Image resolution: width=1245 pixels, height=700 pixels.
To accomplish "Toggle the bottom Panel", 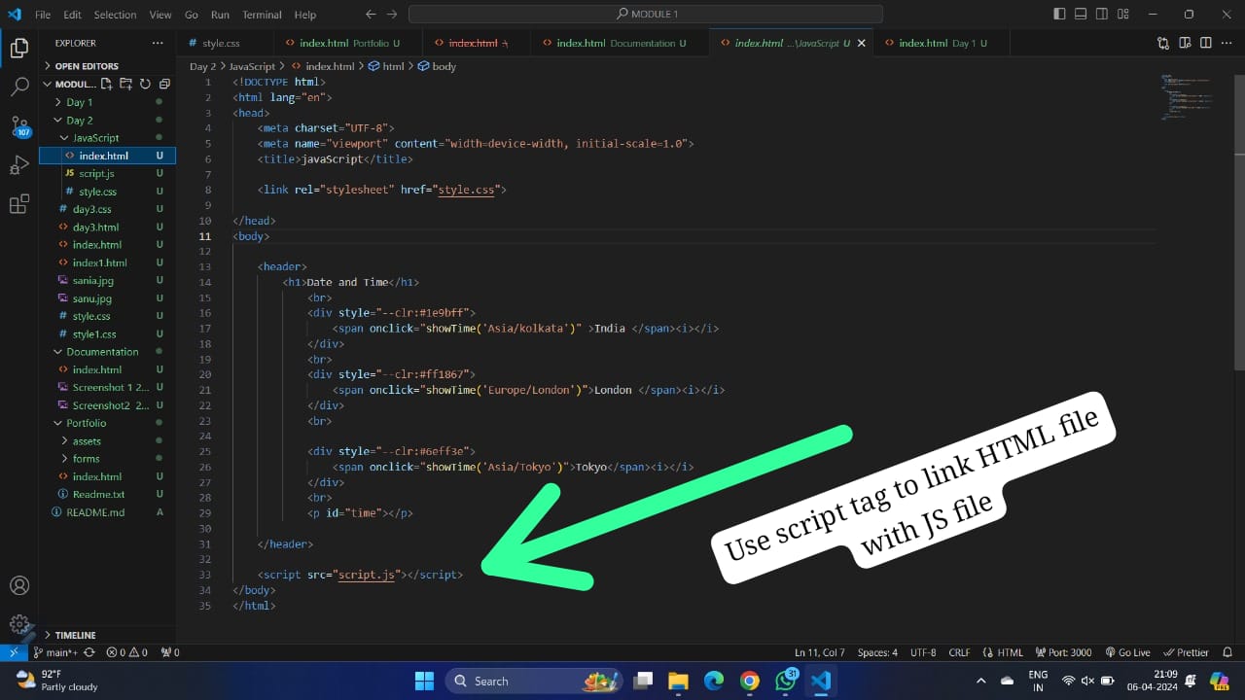I will [1081, 15].
